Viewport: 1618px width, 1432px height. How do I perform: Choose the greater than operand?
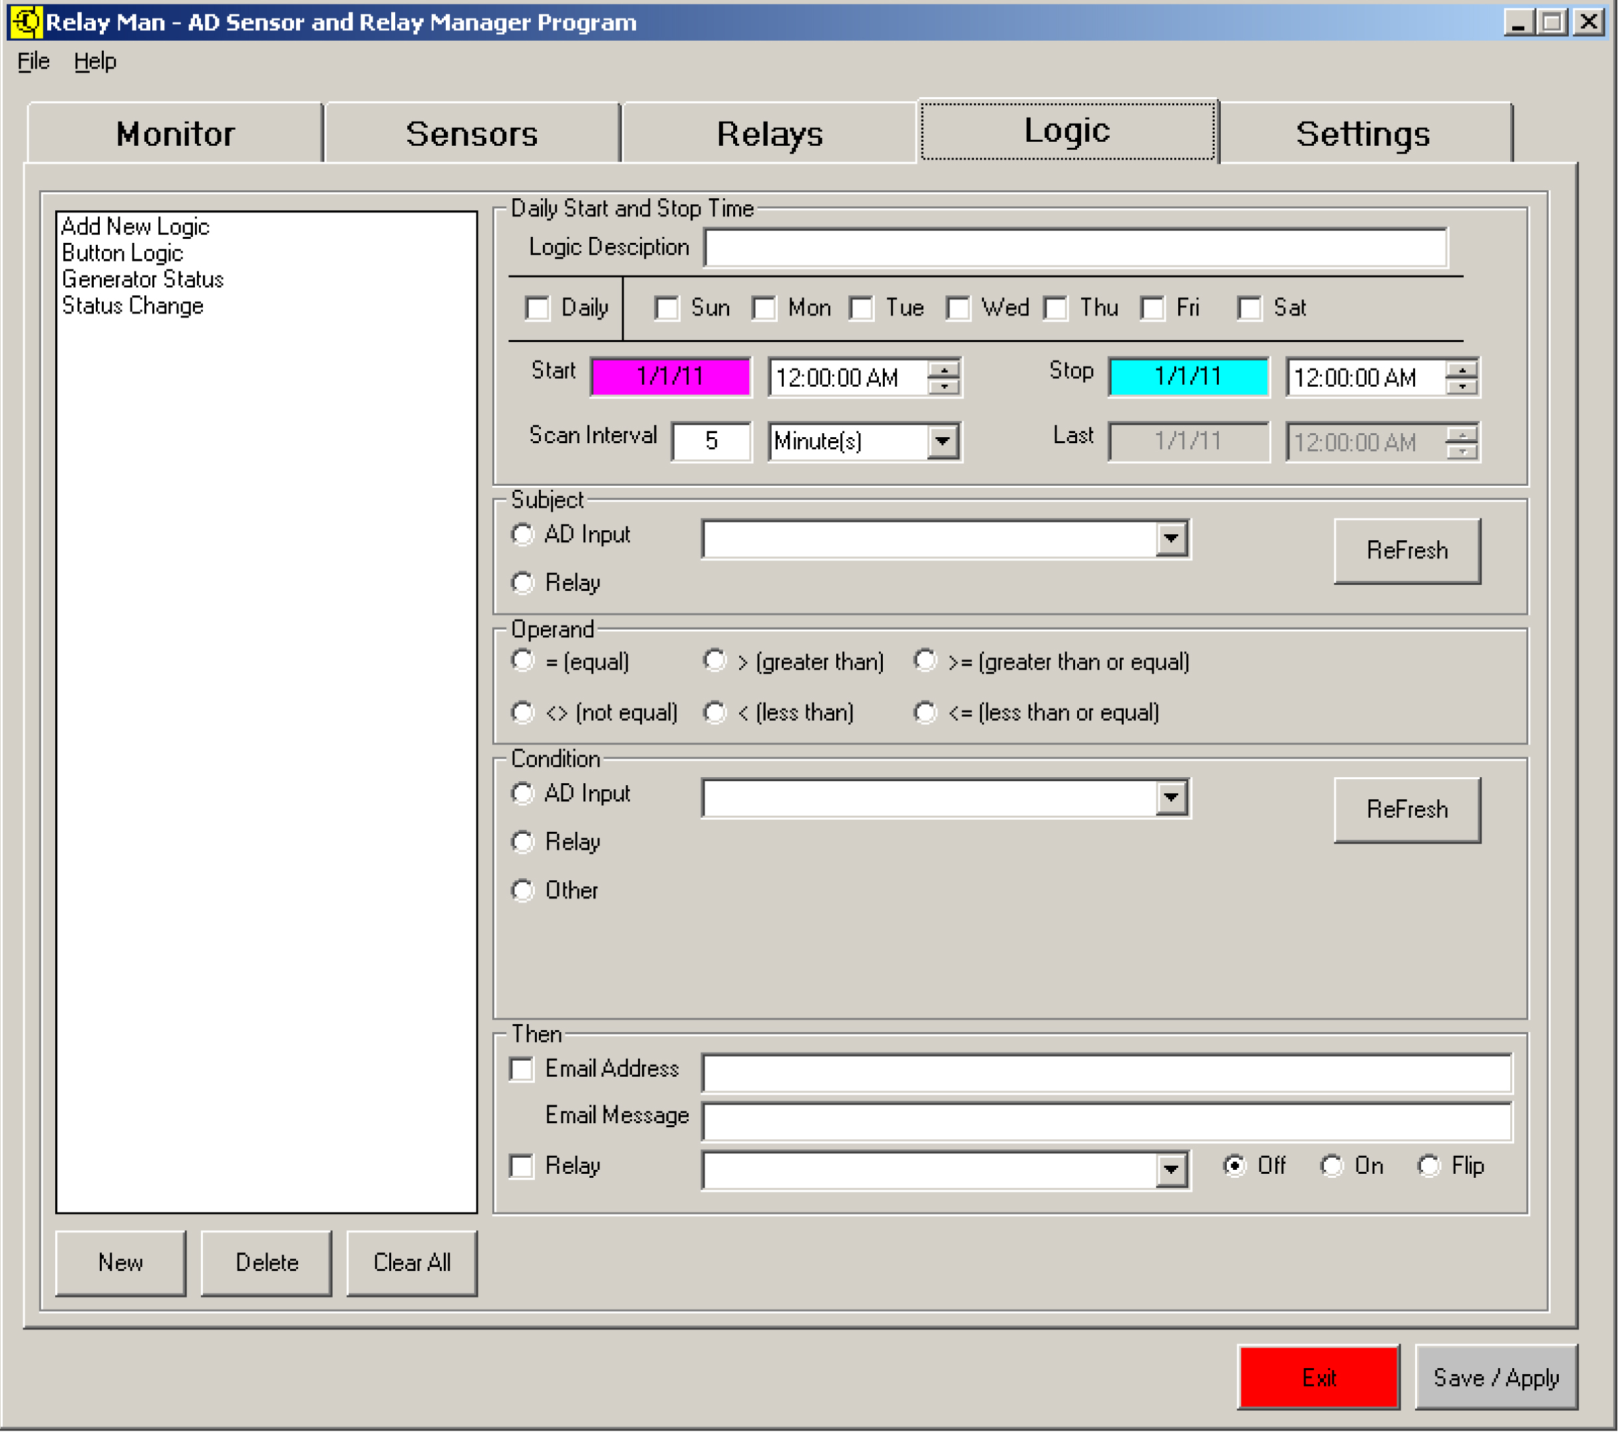pyautogui.click(x=715, y=661)
